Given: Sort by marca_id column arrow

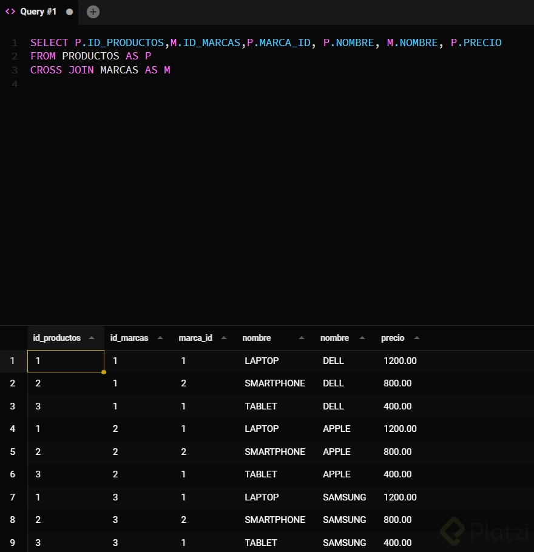Looking at the screenshot, I should [x=224, y=338].
